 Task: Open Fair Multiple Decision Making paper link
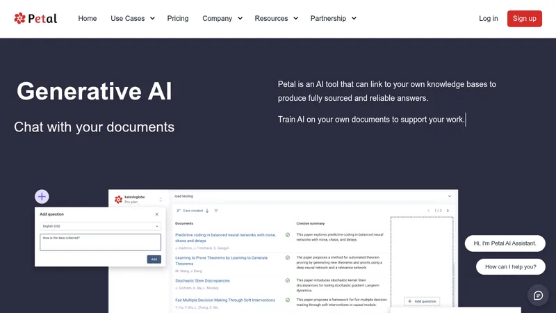coord(225,300)
